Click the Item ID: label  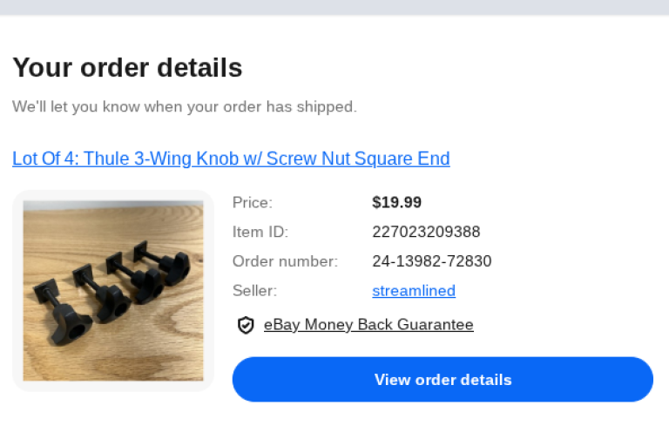click(x=260, y=232)
